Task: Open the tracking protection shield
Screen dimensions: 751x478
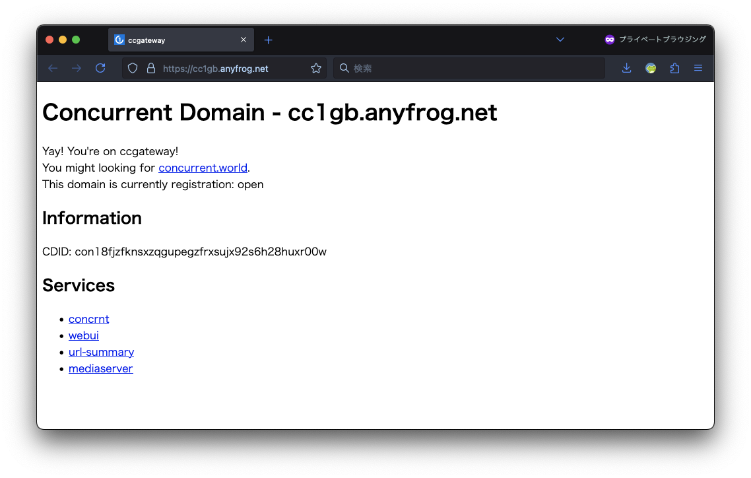Action: point(133,68)
